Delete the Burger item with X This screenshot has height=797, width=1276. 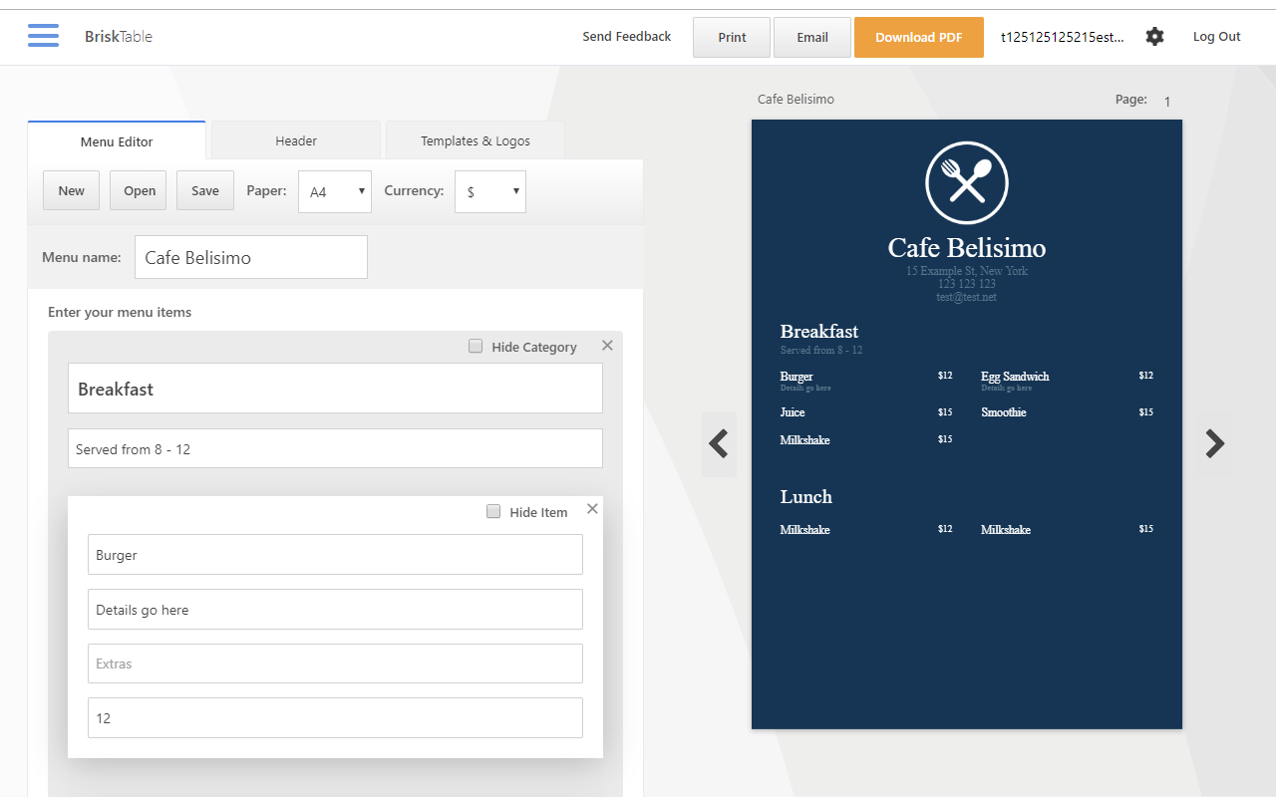pyautogui.click(x=592, y=508)
